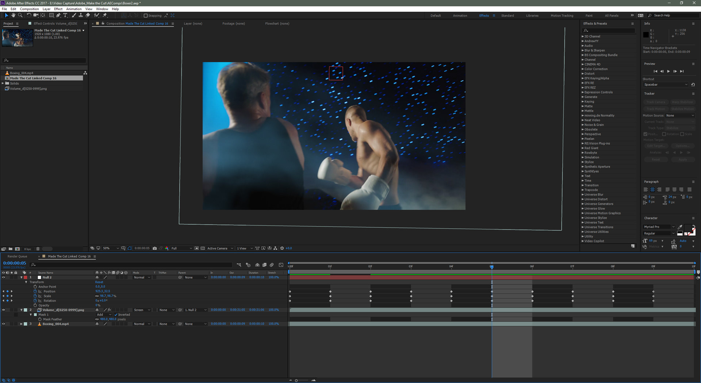Open the composition flowchart icon in viewer
Image resolution: width=701 pixels, height=383 pixels.
click(x=276, y=248)
